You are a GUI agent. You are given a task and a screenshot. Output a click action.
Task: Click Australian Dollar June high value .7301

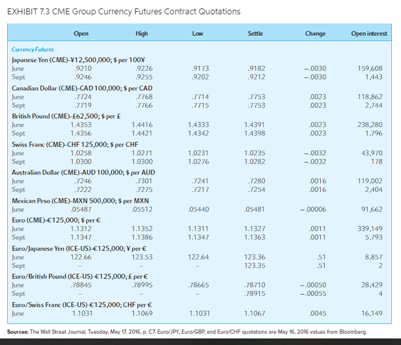coord(144,181)
